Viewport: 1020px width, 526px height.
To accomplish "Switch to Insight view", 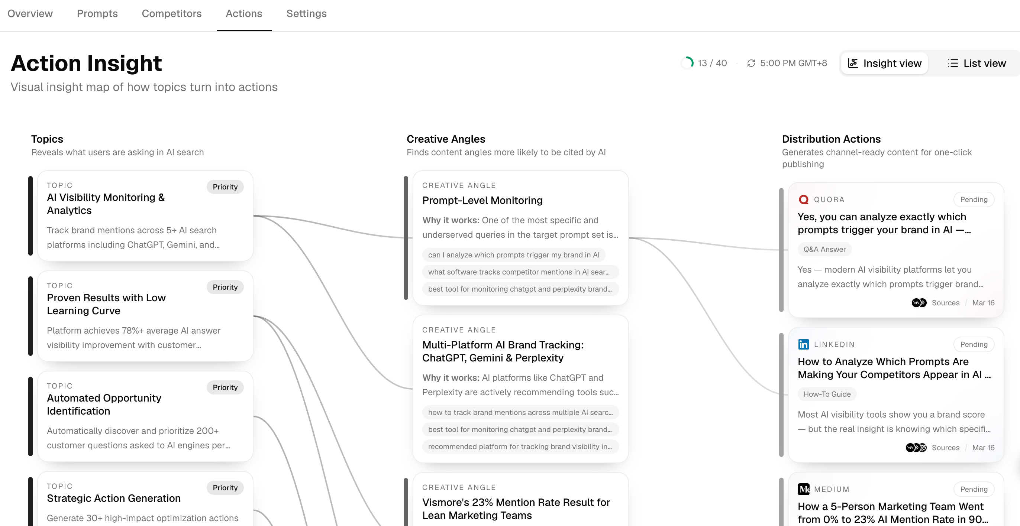I will (884, 63).
